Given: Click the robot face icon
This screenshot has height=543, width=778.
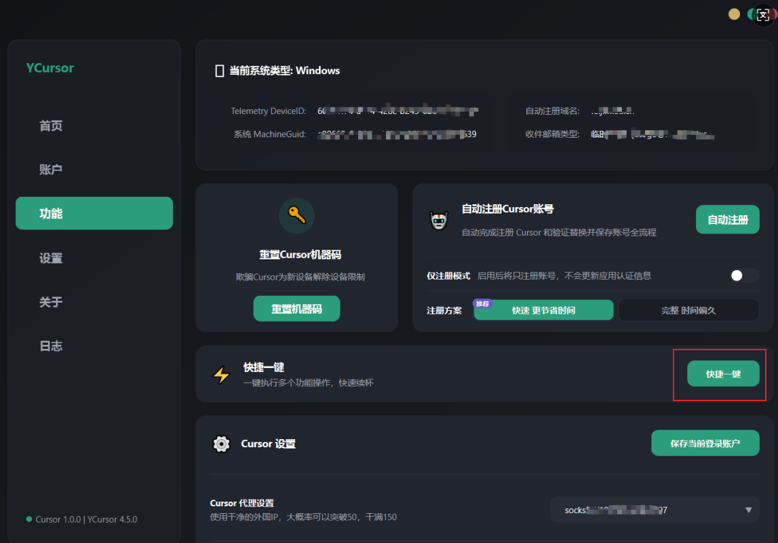Looking at the screenshot, I should pyautogui.click(x=439, y=221).
